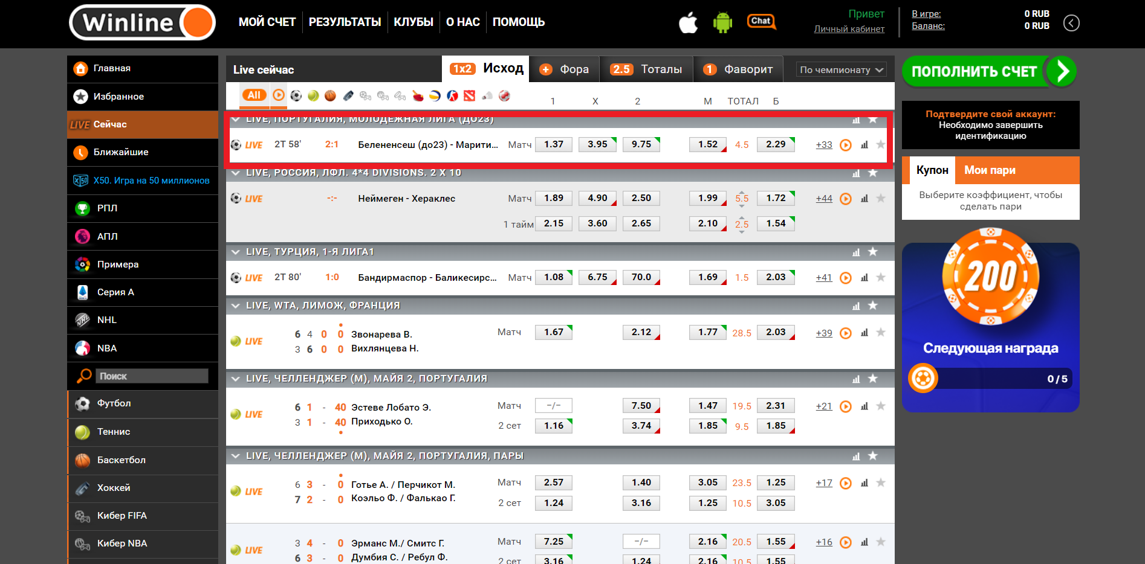Open the РЕЗУЛЬТАТЫ top menu item
The height and width of the screenshot is (564, 1145).
coord(345,22)
